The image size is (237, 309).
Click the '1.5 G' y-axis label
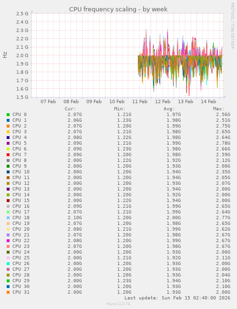click(22, 97)
